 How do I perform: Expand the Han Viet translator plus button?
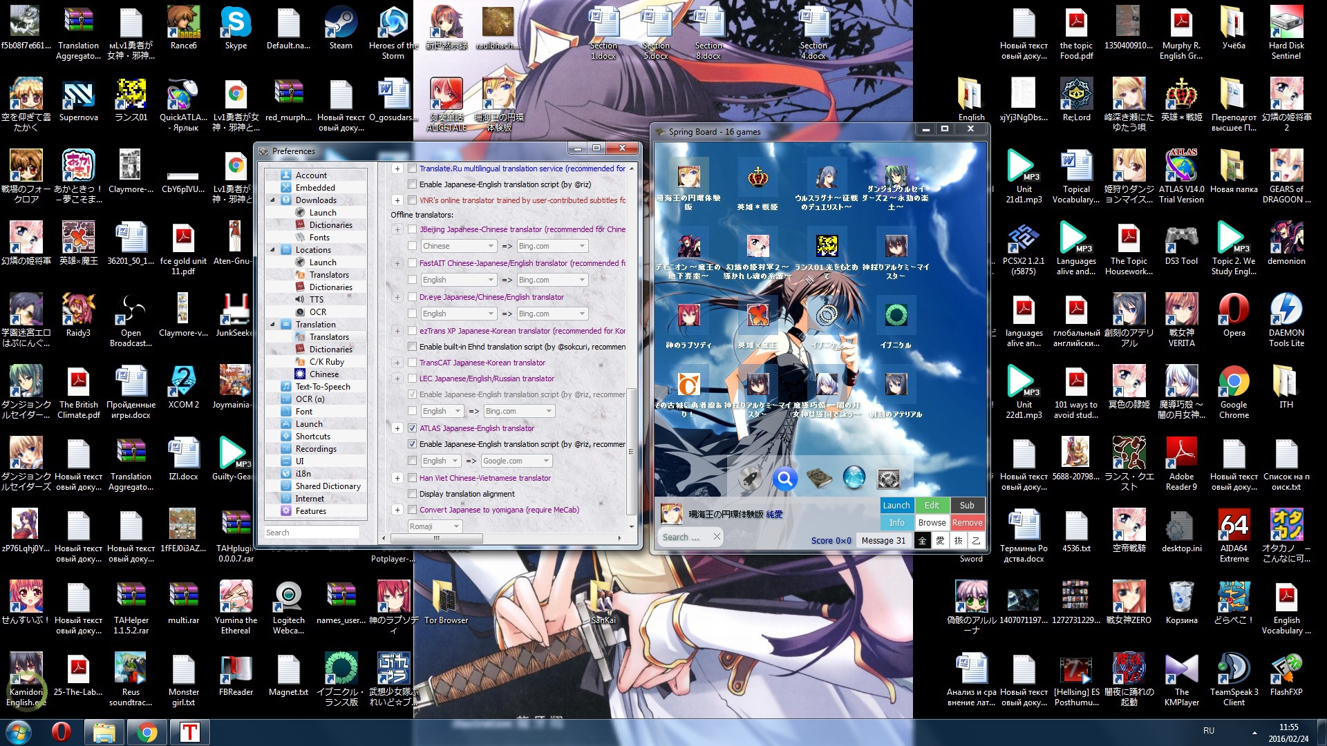[x=397, y=478]
